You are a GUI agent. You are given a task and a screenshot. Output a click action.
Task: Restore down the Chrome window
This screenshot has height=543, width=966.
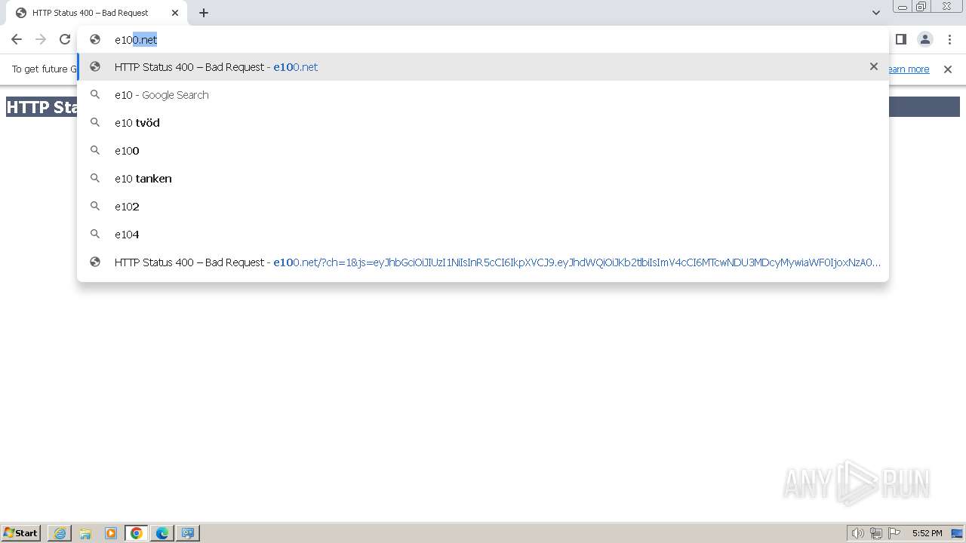[921, 7]
